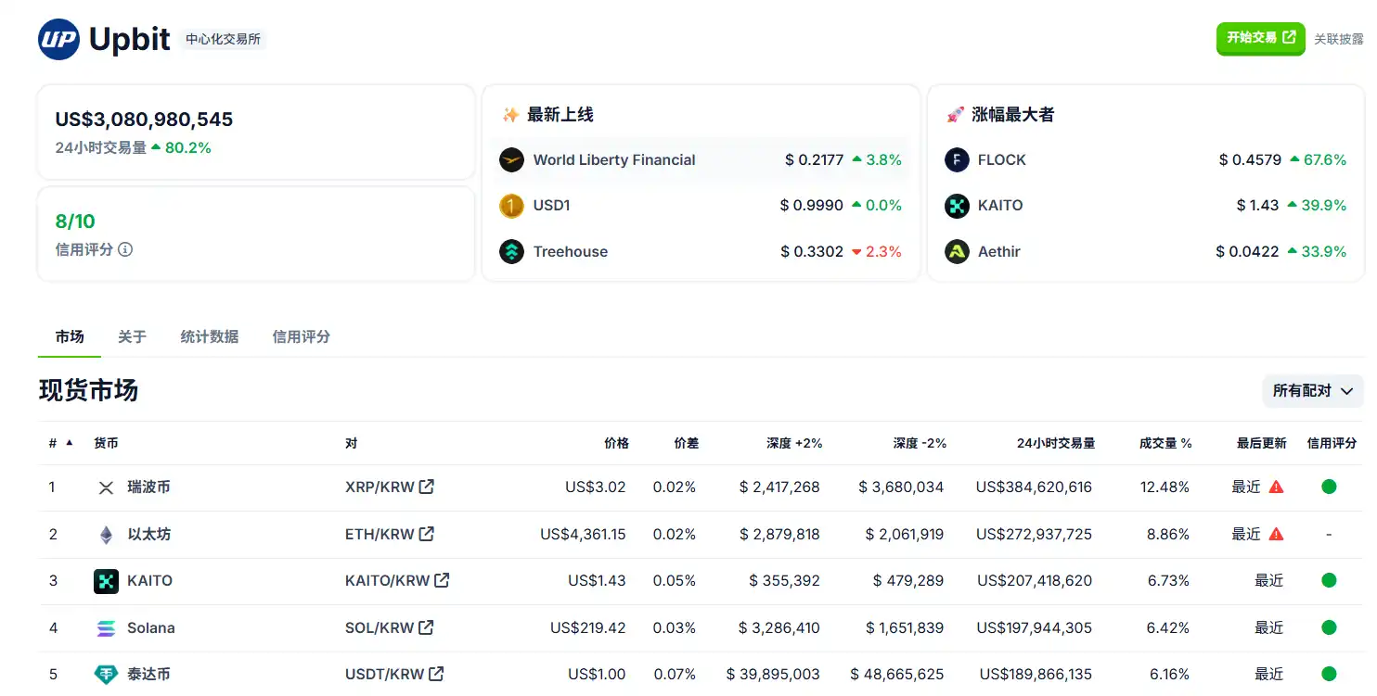Click the Treehouse coin icon
This screenshot has width=1377, height=696.
coord(511,251)
